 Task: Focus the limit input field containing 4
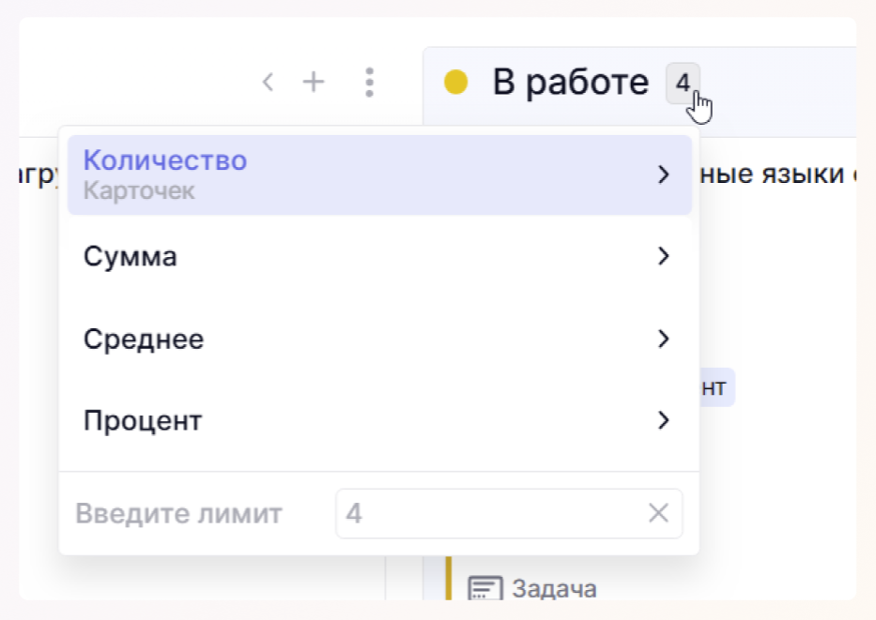488,513
